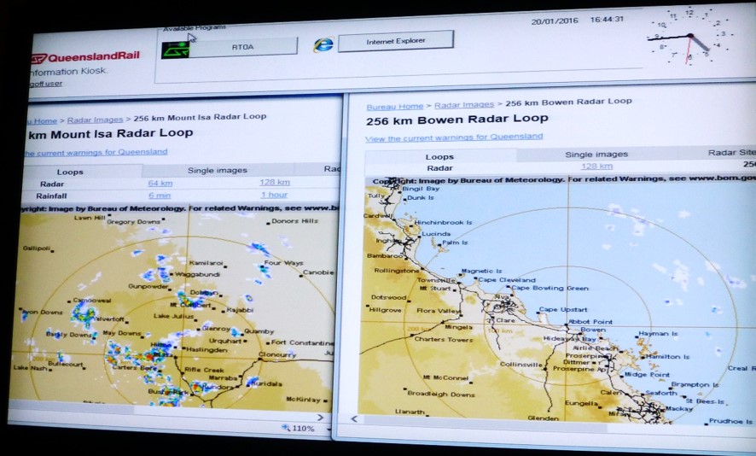Open Radar Images breadcrumb in Mount Isa window
The height and width of the screenshot is (456, 756).
pyautogui.click(x=95, y=120)
